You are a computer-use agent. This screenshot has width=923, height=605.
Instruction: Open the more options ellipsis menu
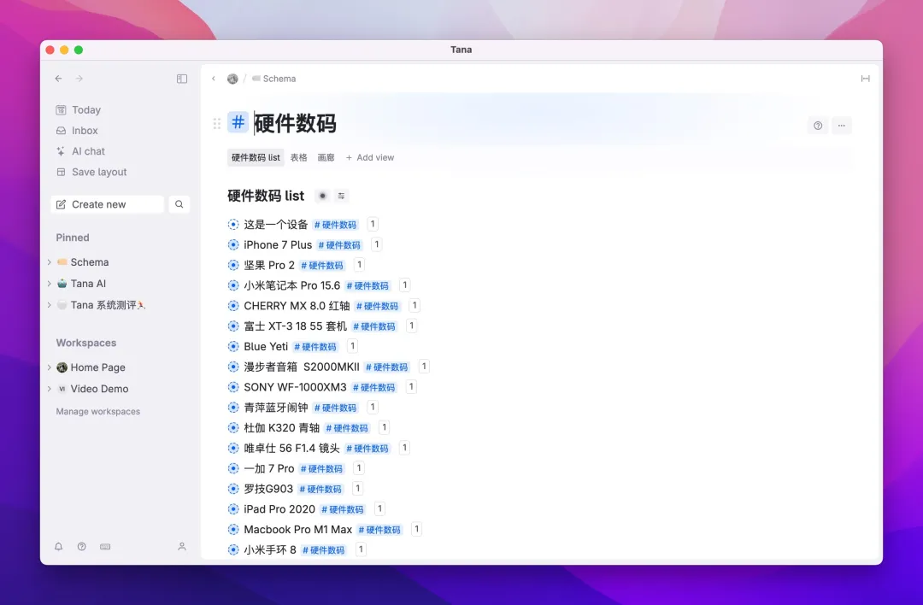841,126
